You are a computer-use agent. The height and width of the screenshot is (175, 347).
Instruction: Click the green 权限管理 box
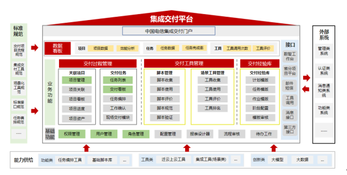click(72, 134)
